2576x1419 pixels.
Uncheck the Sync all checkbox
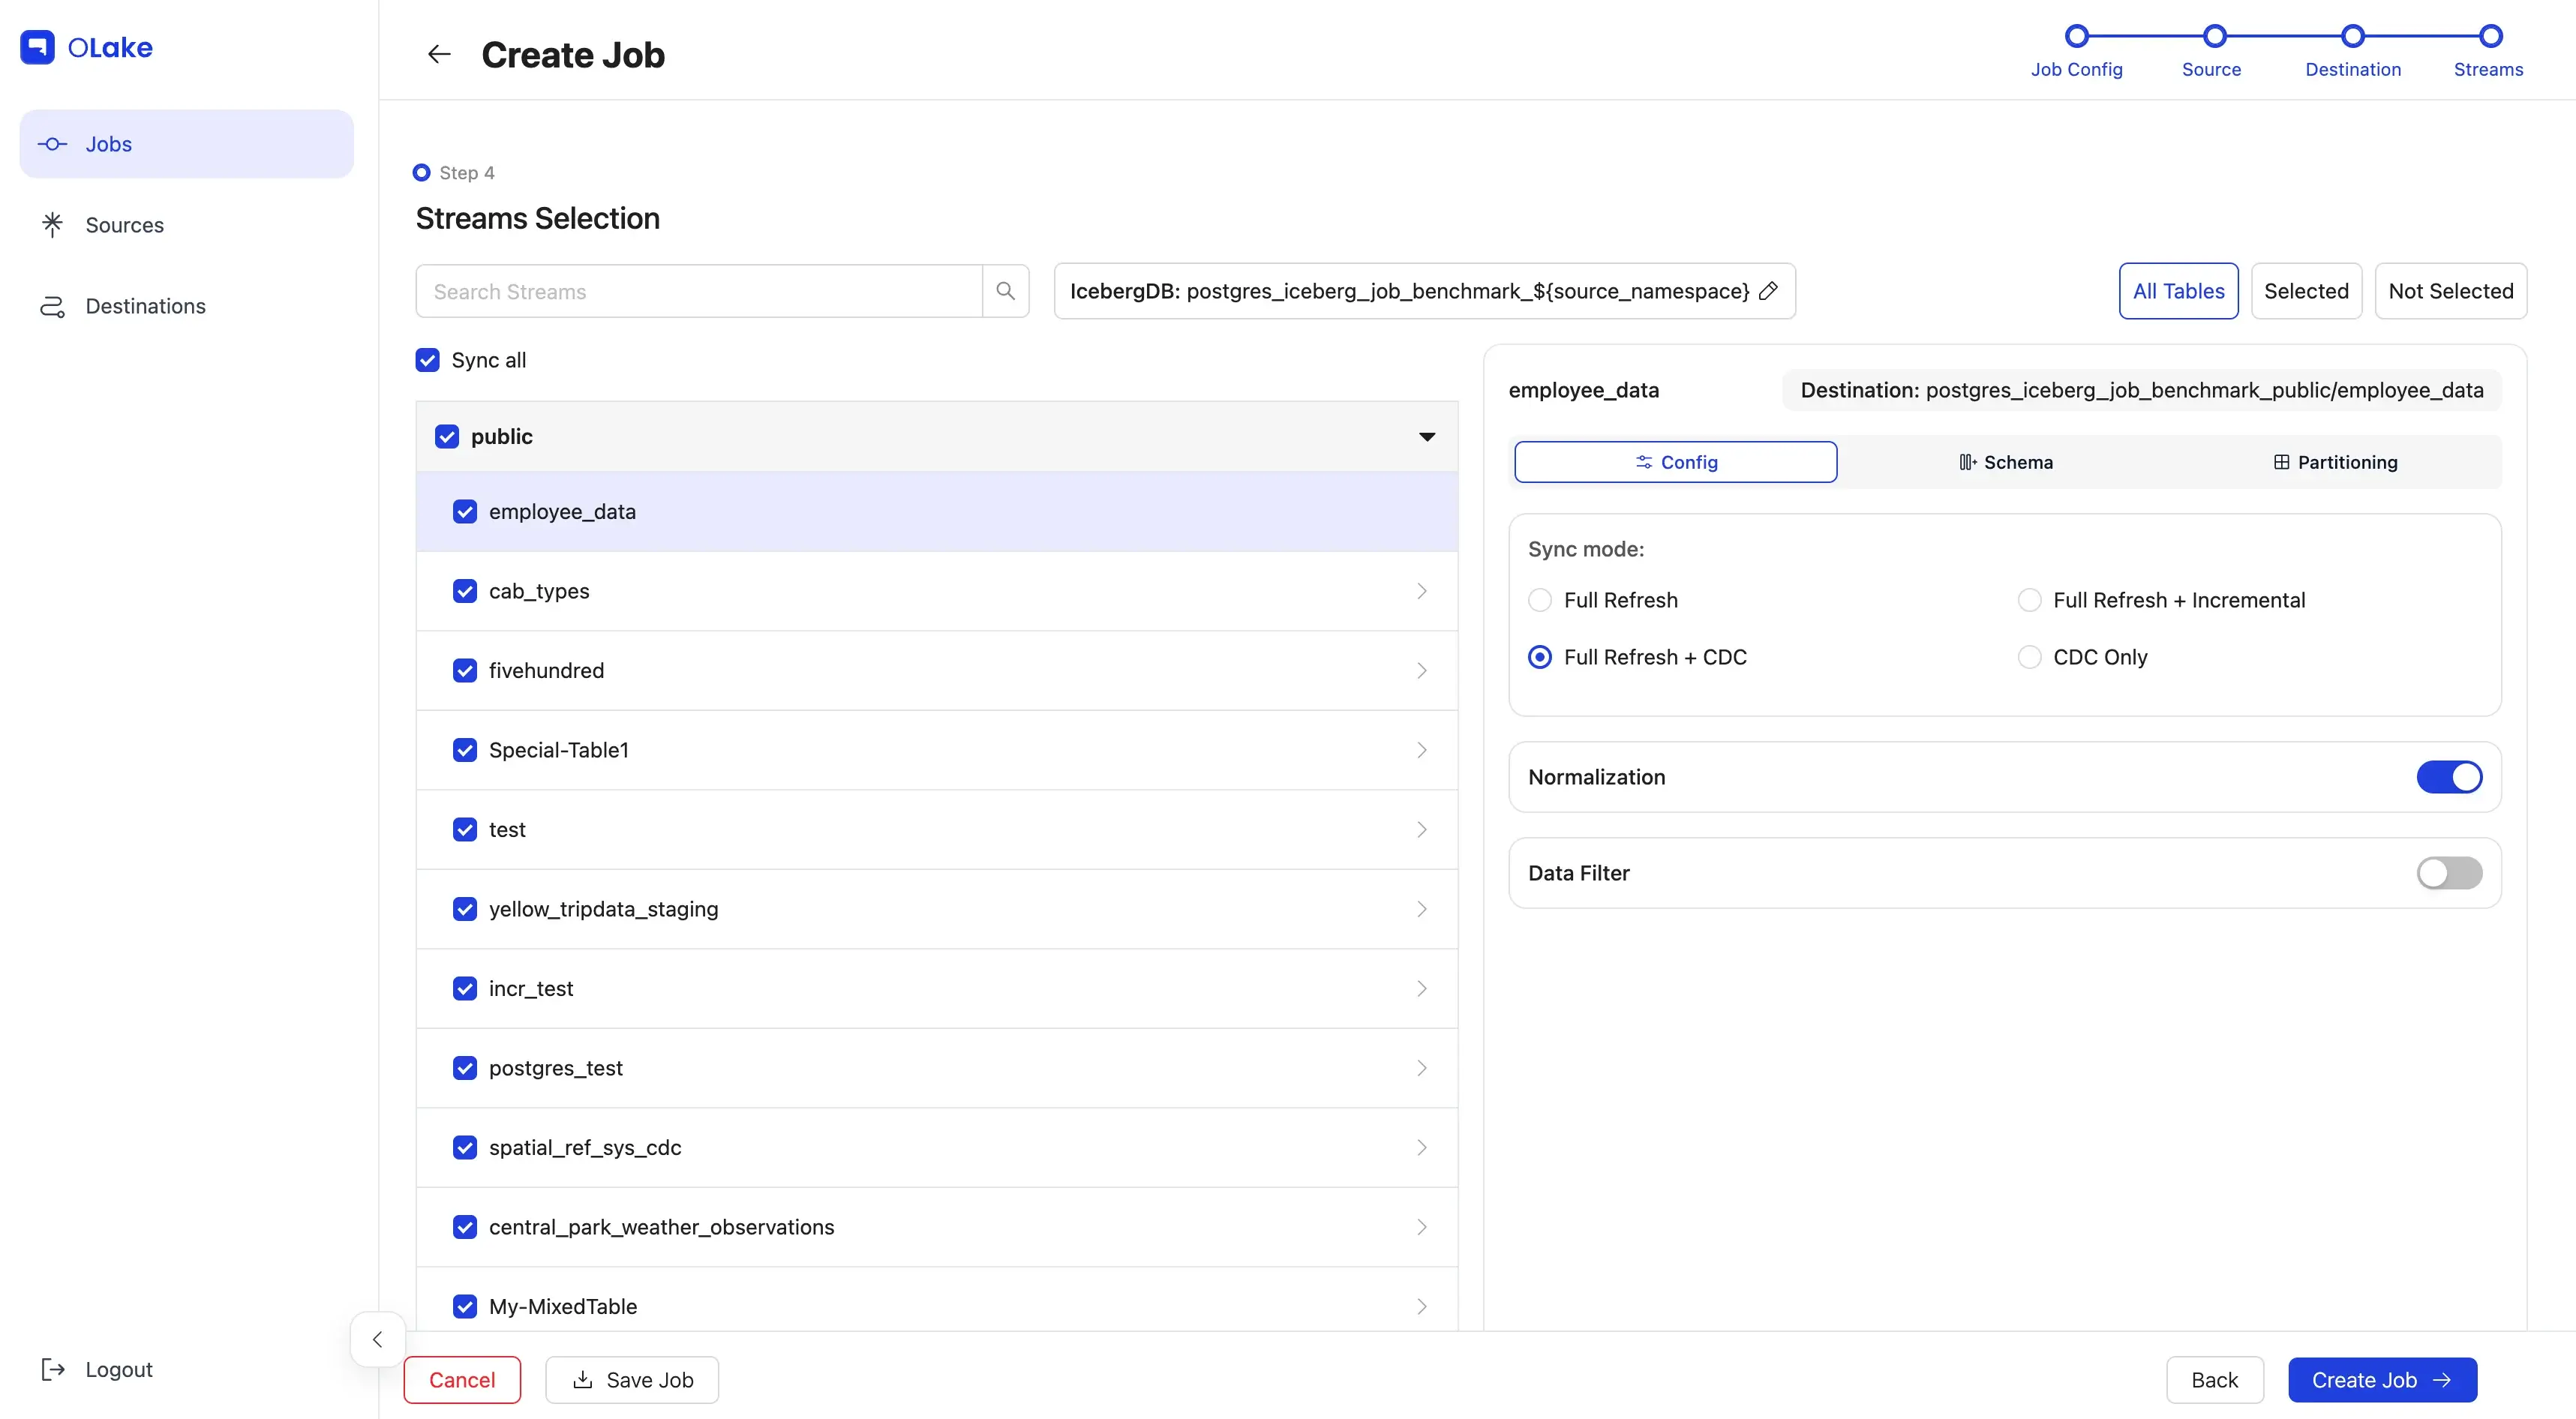(427, 360)
